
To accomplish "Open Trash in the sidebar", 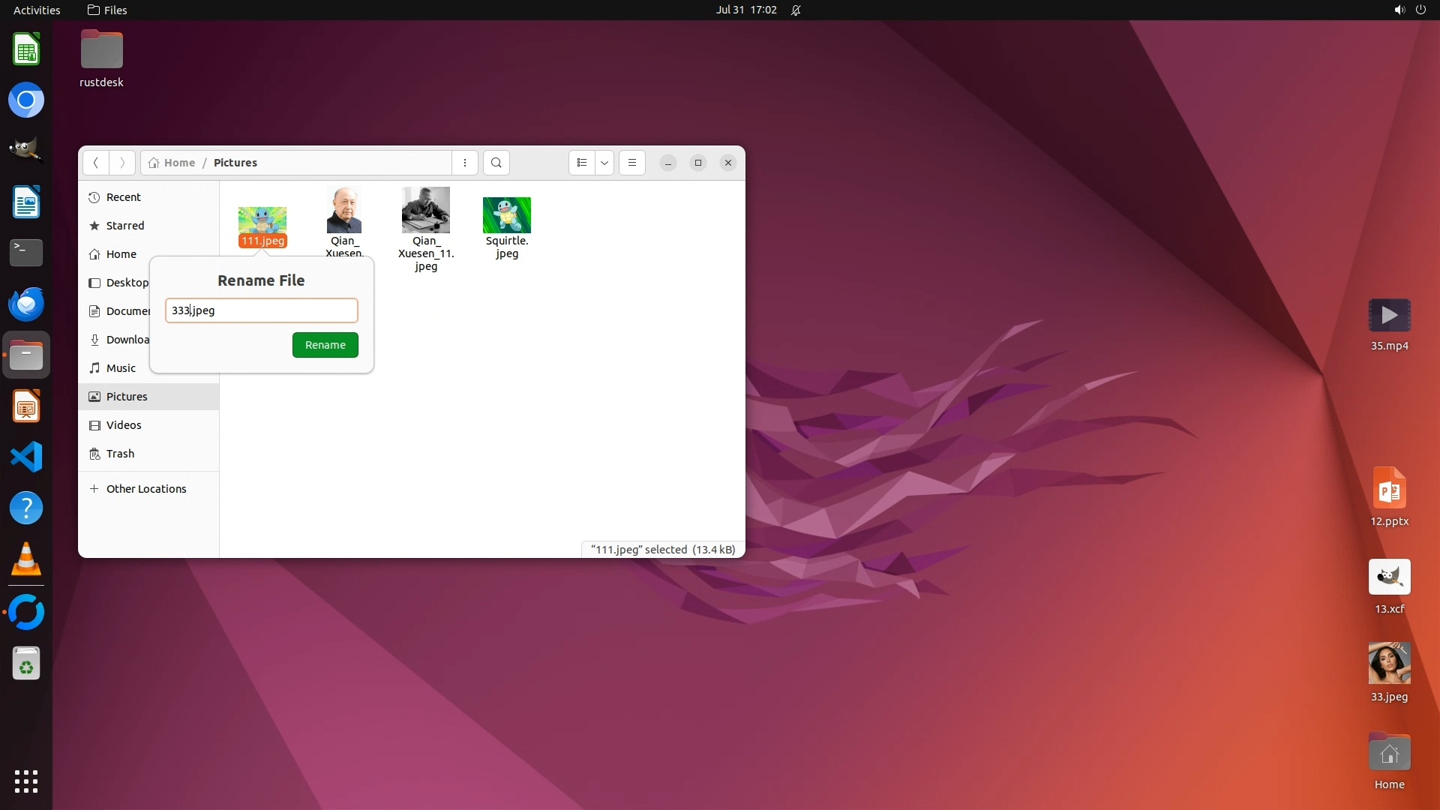I will tap(120, 454).
